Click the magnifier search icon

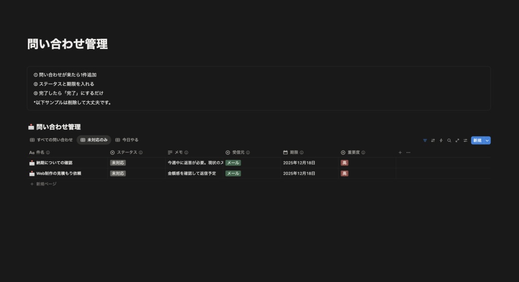(449, 141)
